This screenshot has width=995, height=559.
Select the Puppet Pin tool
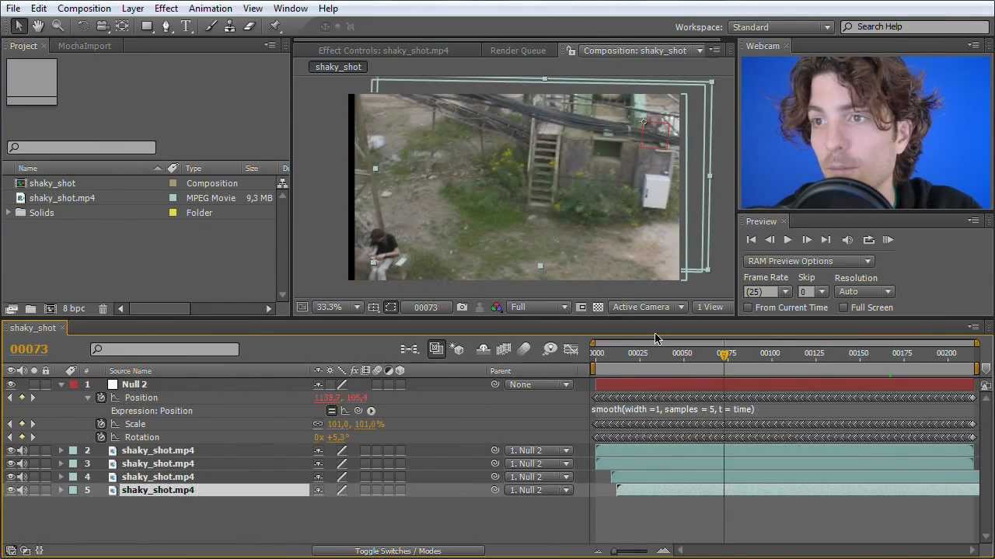pyautogui.click(x=275, y=26)
